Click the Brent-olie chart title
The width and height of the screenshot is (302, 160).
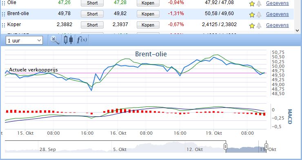point(151,54)
